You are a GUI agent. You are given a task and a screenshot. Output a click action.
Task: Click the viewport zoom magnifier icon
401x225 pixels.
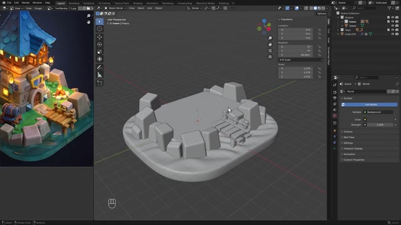click(270, 38)
